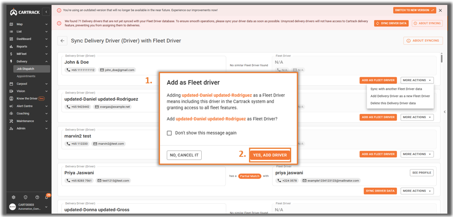Click the test1213@test.com email chip
Image resolution: width=453 pixels, height=217 pixels.
(x=114, y=180)
